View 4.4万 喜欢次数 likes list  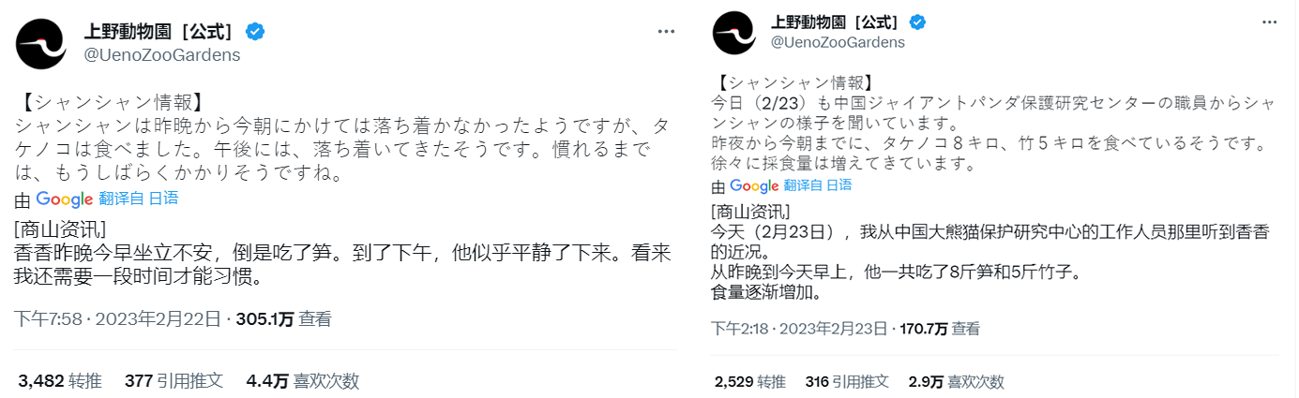pos(302,380)
